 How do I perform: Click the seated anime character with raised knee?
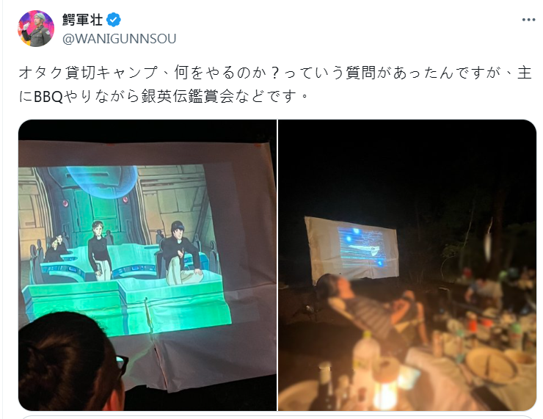tap(181, 253)
